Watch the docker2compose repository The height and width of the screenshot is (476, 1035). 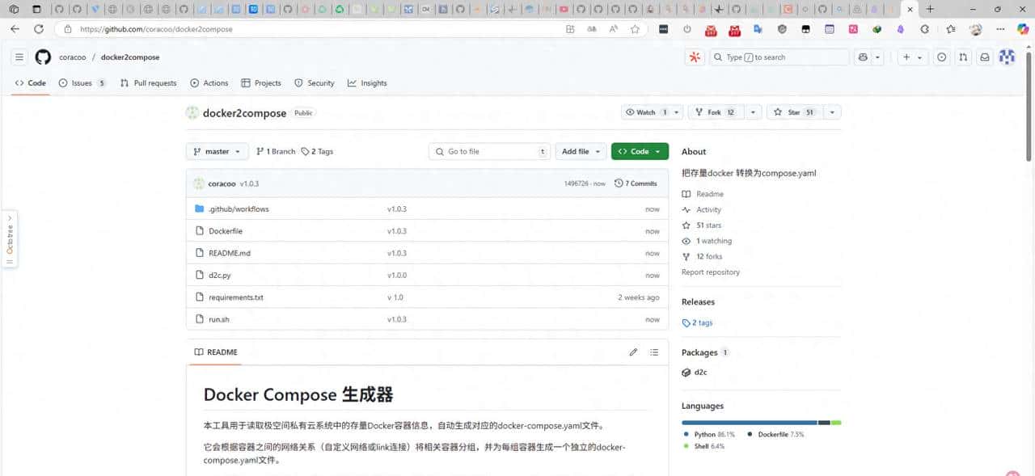click(645, 112)
